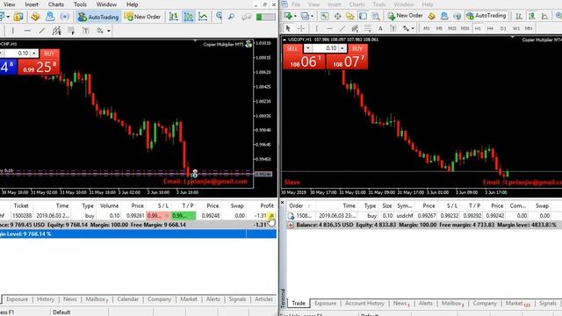Image resolution: width=562 pixels, height=316 pixels.
Task: Expand dropdown beside SELL on right chart
Action: click(x=307, y=48)
